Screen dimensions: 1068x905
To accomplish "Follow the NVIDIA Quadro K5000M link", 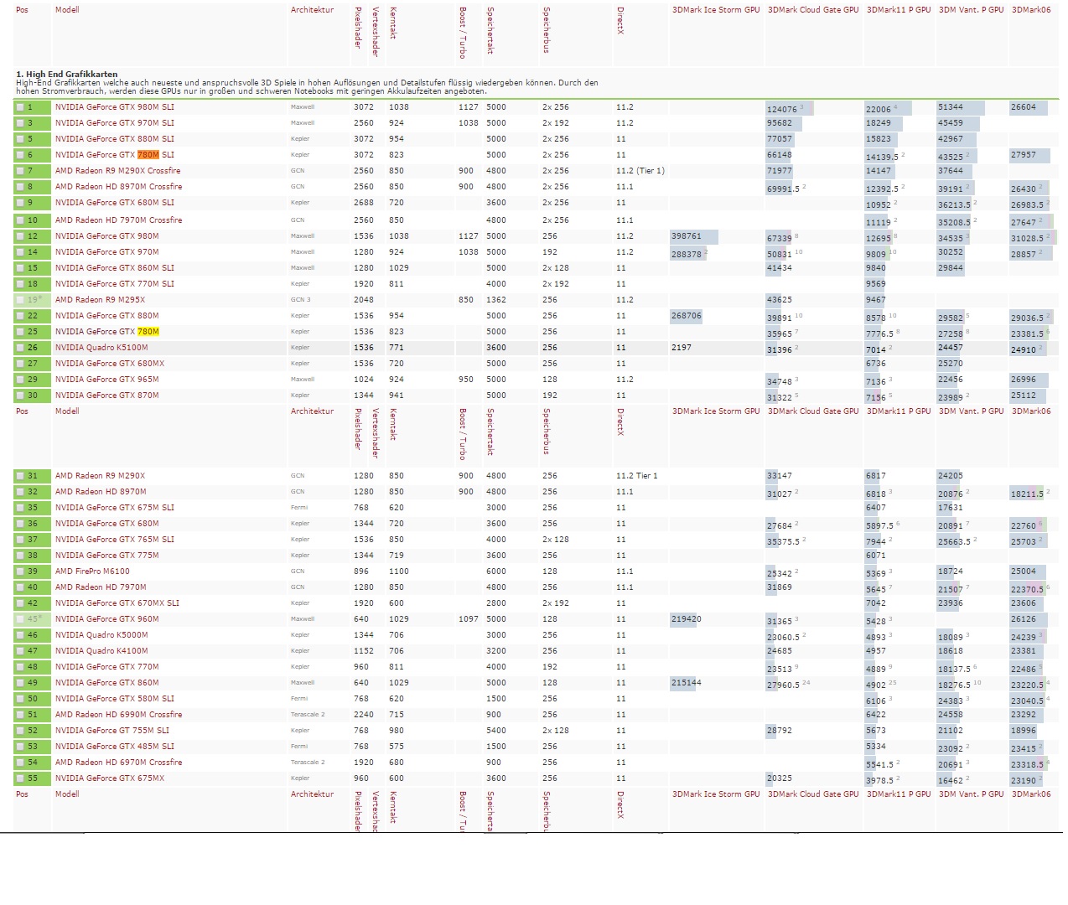I will (x=101, y=635).
